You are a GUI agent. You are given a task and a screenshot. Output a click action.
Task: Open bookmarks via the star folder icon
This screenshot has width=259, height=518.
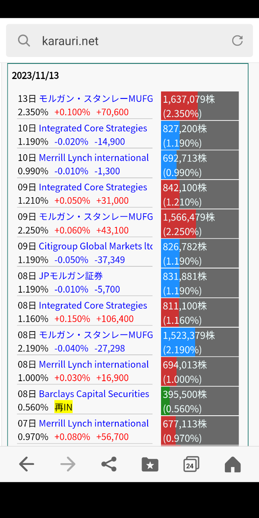pyautogui.click(x=150, y=464)
